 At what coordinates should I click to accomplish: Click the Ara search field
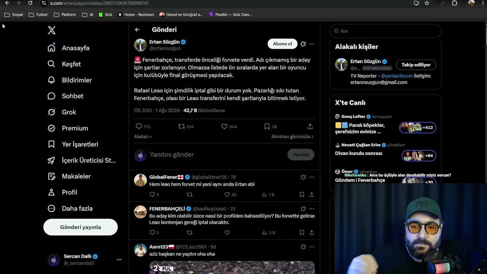385,31
